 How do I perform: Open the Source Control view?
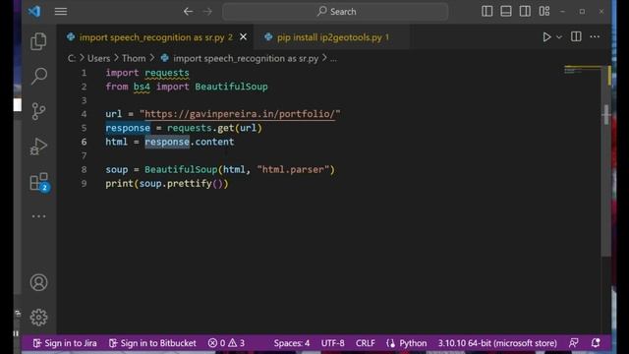tap(38, 111)
